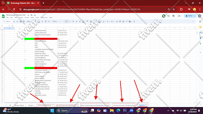The width and height of the screenshot is (203, 114).
Task: Open Google Keep in the side panel
Action: pos(200,27)
